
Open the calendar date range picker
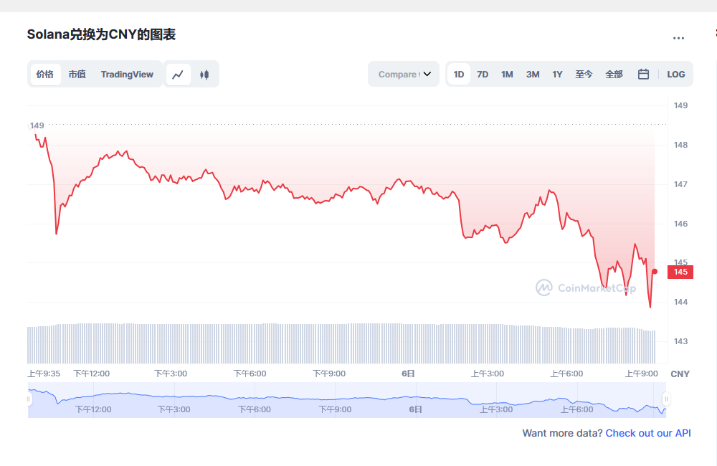point(643,74)
